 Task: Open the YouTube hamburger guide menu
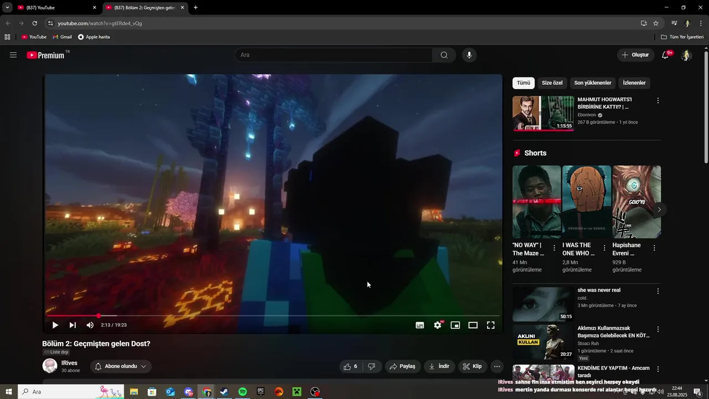(13, 55)
